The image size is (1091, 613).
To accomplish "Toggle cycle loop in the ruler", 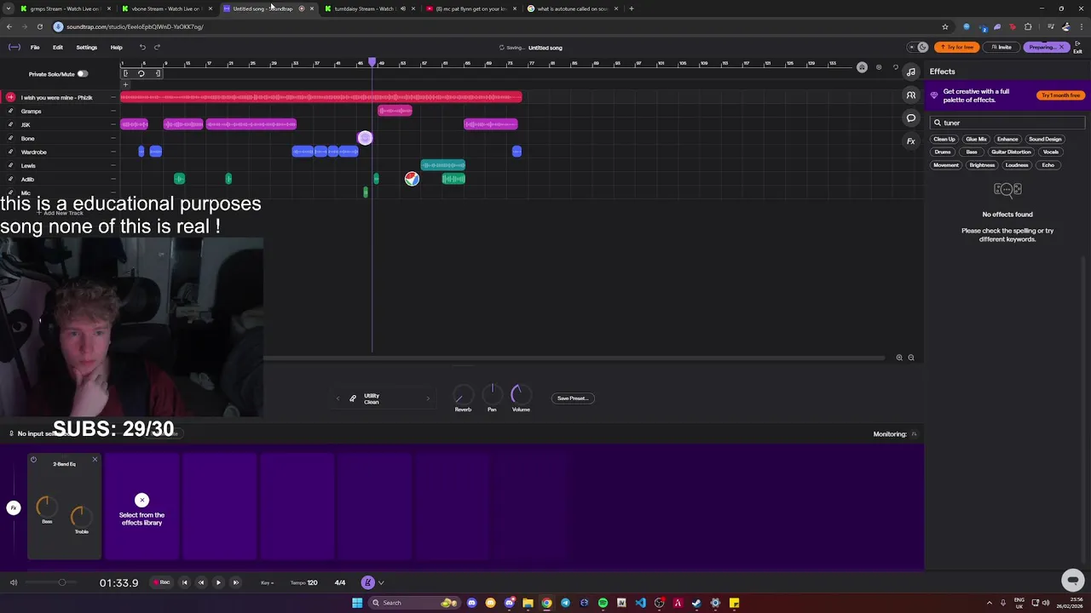I will (x=141, y=73).
